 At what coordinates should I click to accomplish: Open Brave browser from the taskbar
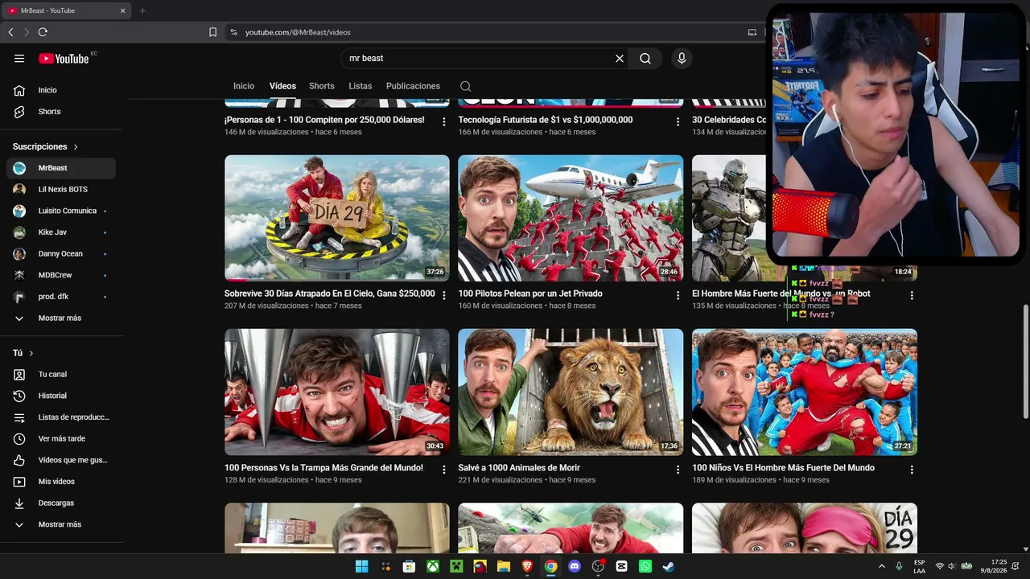[527, 566]
